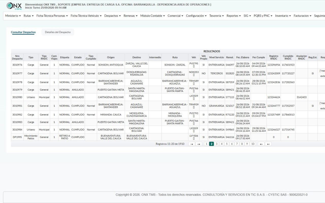Open the Reportes menu
325x203 pixels.
tap(234, 16)
